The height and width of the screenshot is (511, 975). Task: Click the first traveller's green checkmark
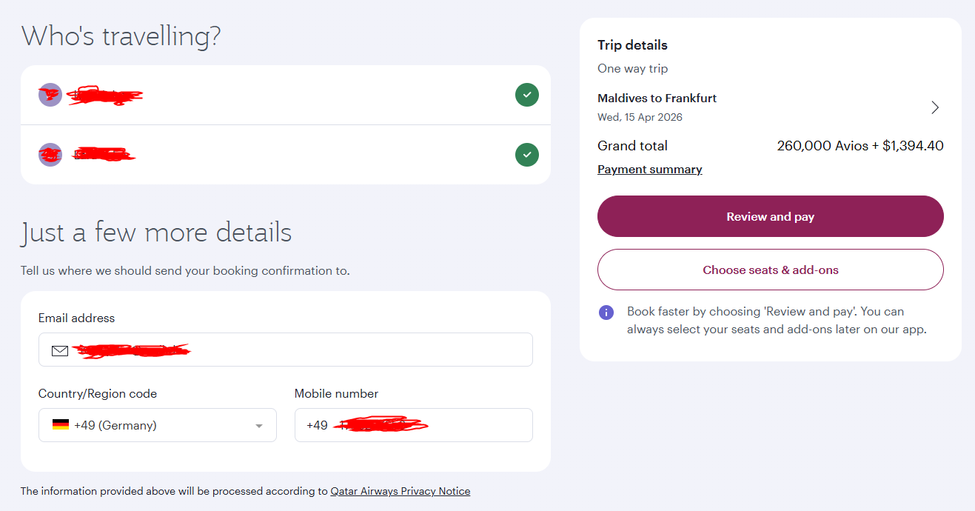coord(527,95)
